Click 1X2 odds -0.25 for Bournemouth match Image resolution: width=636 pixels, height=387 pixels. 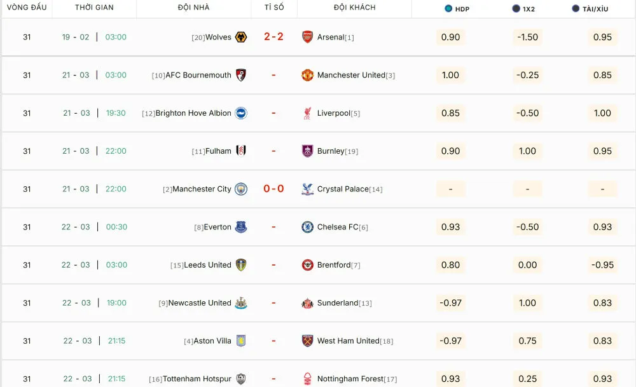coord(528,75)
